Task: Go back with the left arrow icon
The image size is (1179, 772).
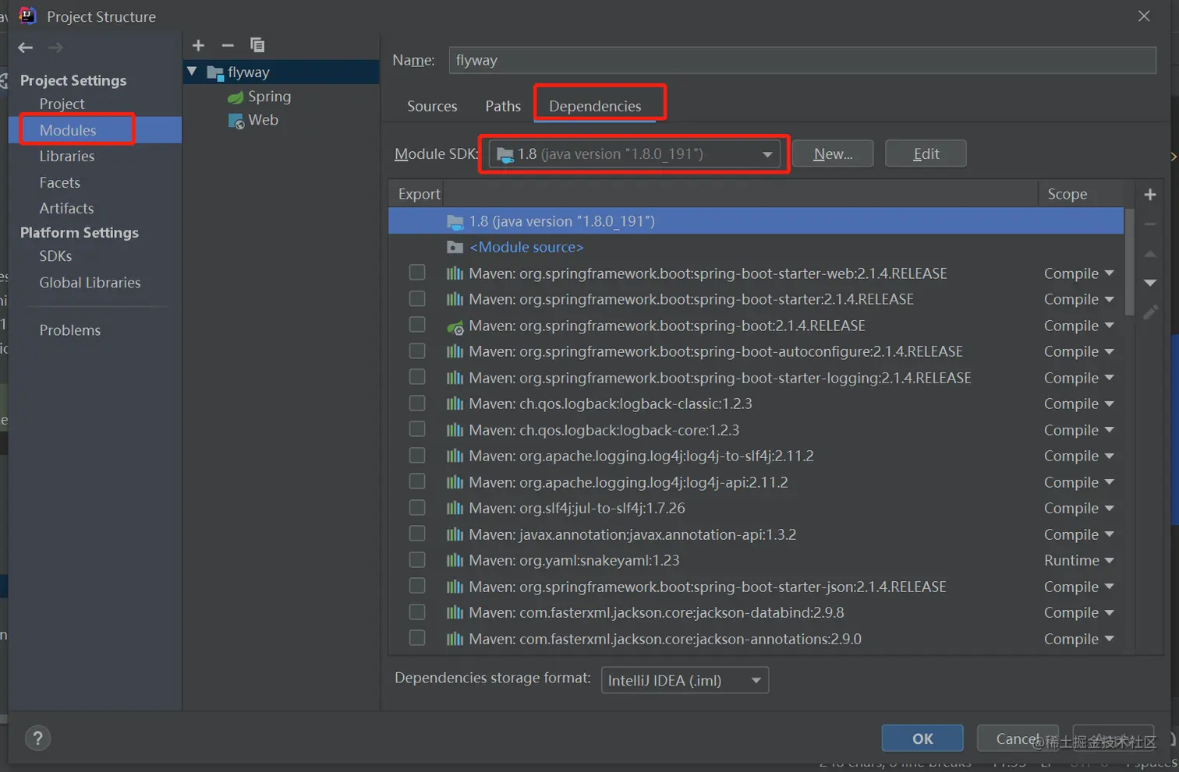Action: (25, 48)
